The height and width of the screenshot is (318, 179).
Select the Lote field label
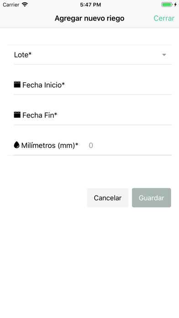coord(23,55)
